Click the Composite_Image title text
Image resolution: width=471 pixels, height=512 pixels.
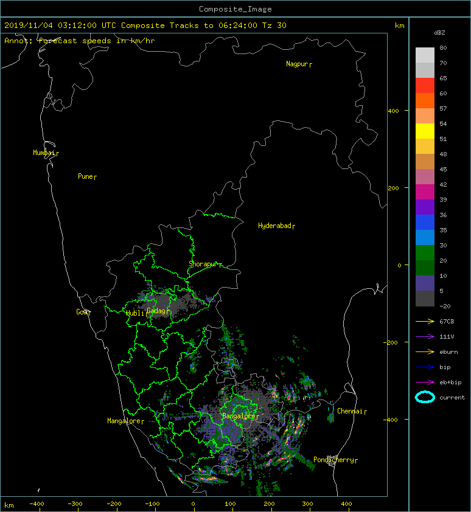[x=235, y=9]
